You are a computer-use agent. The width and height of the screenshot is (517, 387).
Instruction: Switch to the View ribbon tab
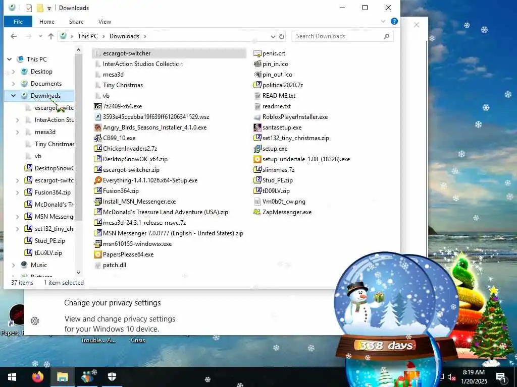coord(105,22)
